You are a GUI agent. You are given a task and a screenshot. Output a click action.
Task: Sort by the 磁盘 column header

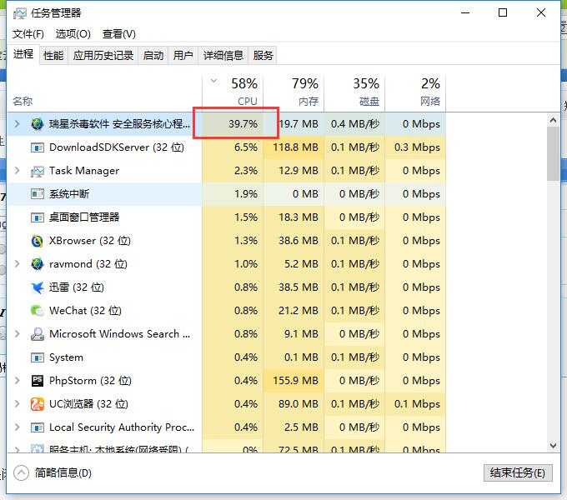[x=354, y=92]
